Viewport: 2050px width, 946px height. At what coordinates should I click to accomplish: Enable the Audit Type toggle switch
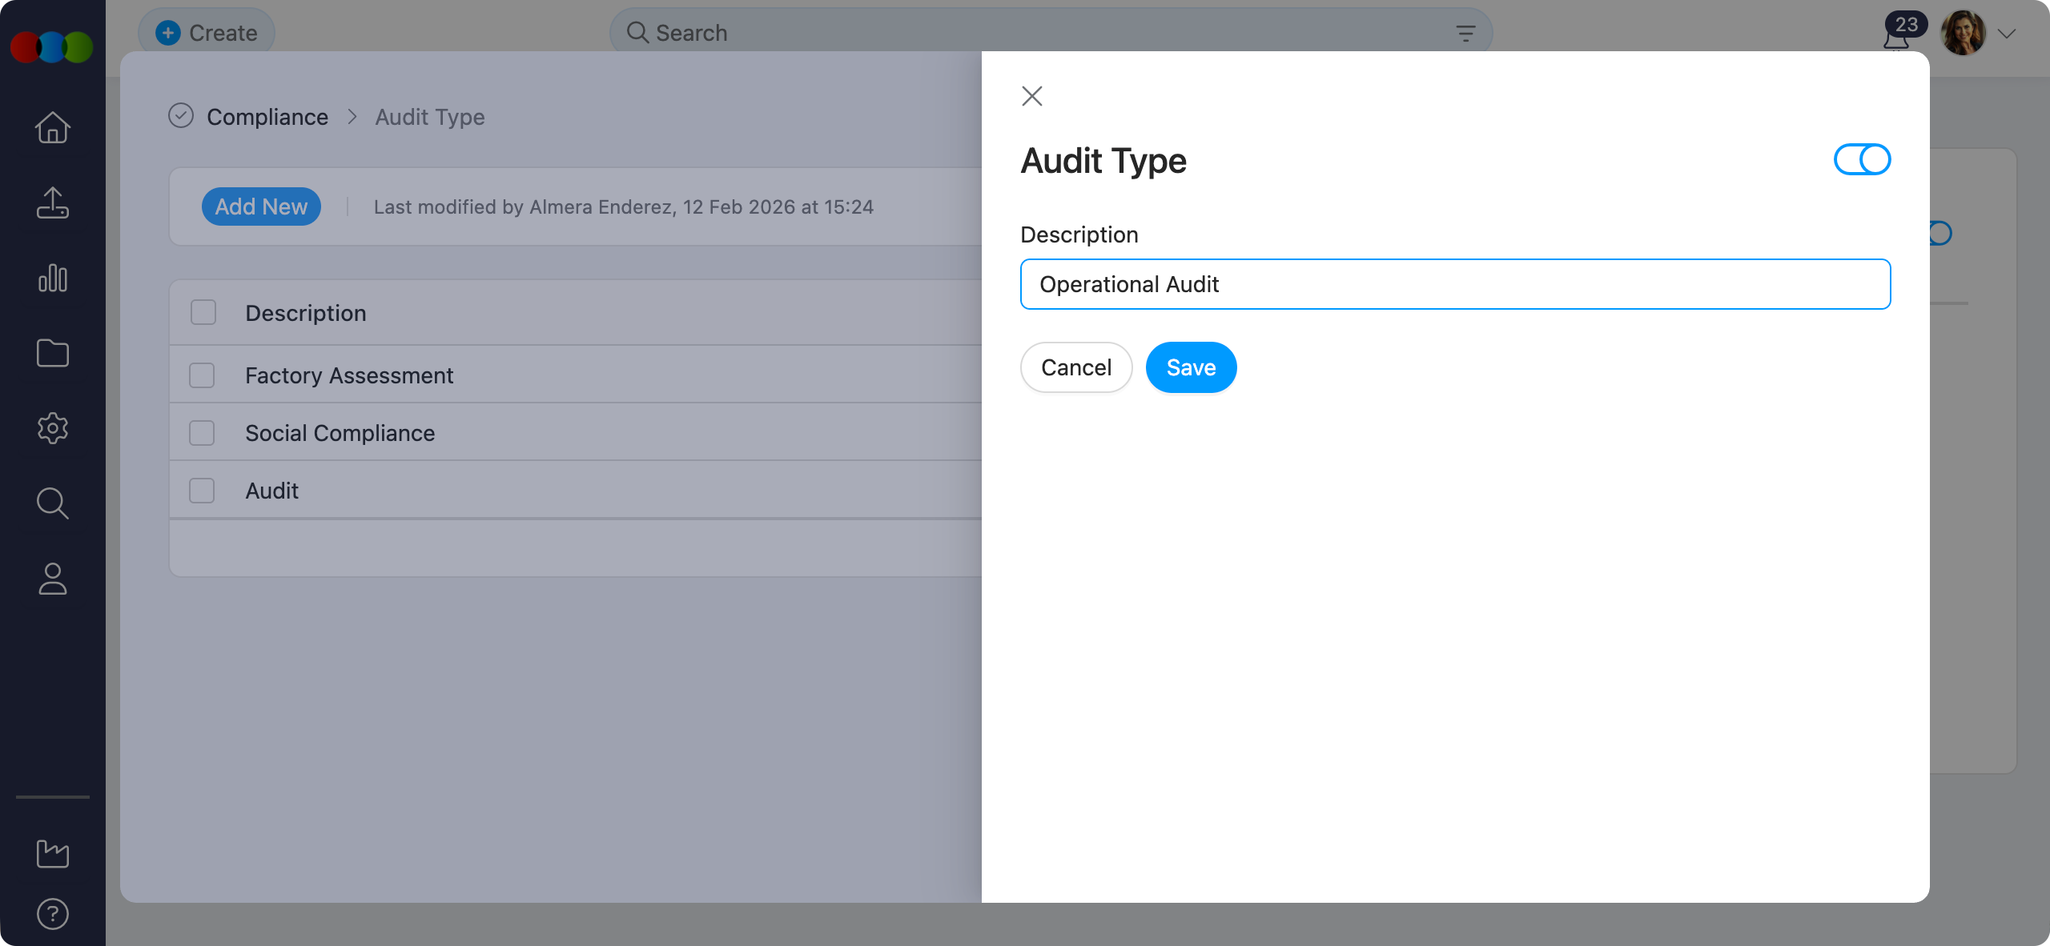point(1861,159)
